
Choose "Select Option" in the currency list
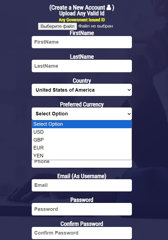[x=82, y=124]
